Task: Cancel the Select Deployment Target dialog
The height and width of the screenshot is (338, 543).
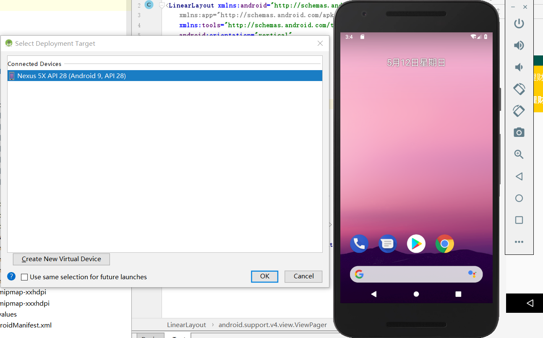Action: coord(303,276)
